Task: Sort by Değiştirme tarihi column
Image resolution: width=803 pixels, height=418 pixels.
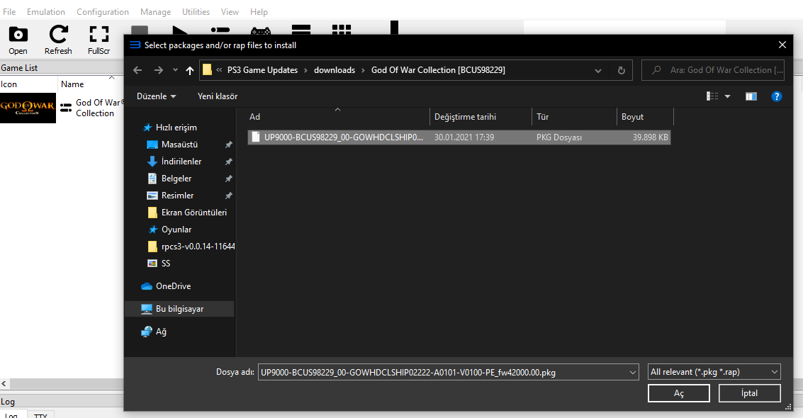Action: (x=481, y=117)
